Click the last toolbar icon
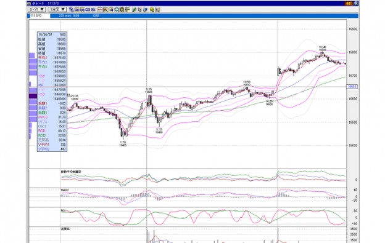385x243 pixels. [157, 10]
